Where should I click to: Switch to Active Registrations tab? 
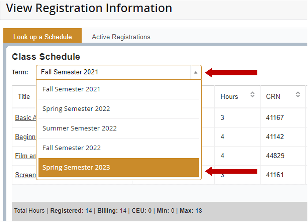tap(121, 37)
